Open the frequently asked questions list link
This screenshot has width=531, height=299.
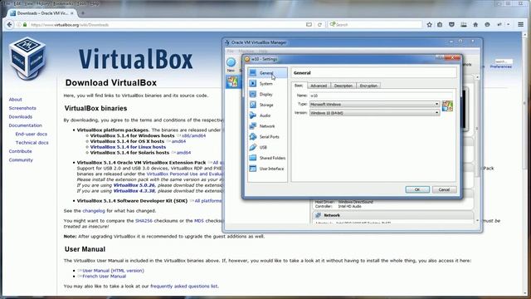pos(184,286)
